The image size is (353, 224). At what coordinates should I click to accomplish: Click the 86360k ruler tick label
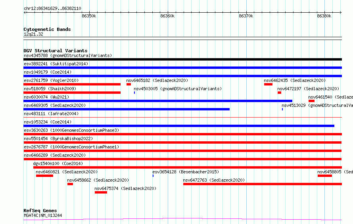tap(167, 16)
